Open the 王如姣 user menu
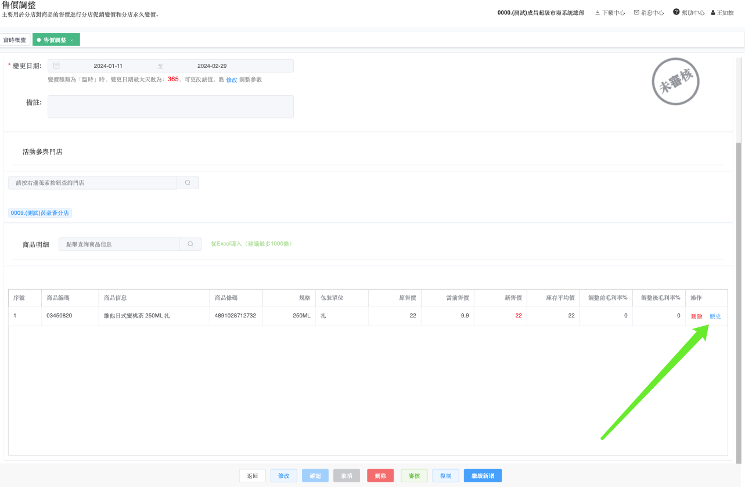Screen dimensions: 745x491 click(x=722, y=12)
